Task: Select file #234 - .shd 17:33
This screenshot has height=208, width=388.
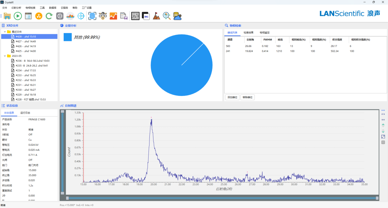Action: (29, 71)
